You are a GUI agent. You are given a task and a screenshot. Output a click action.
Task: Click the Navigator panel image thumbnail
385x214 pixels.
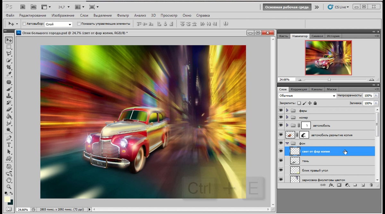329,58
